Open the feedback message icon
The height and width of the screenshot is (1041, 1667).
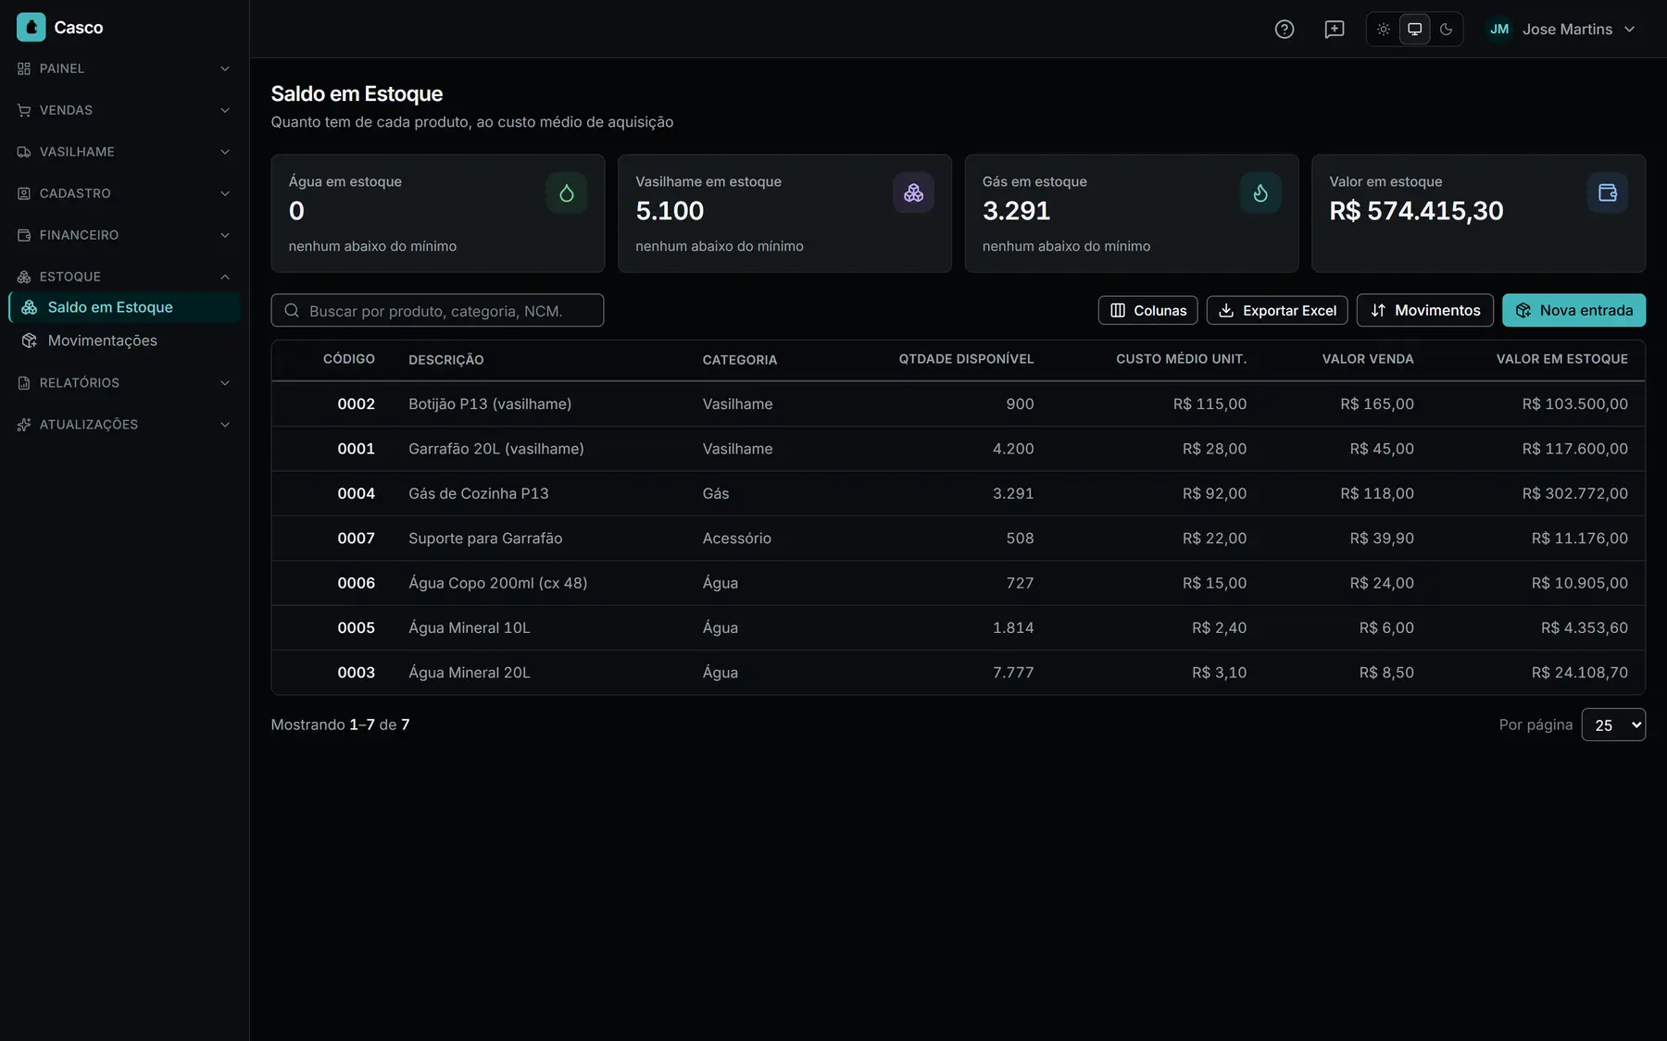coord(1334,29)
